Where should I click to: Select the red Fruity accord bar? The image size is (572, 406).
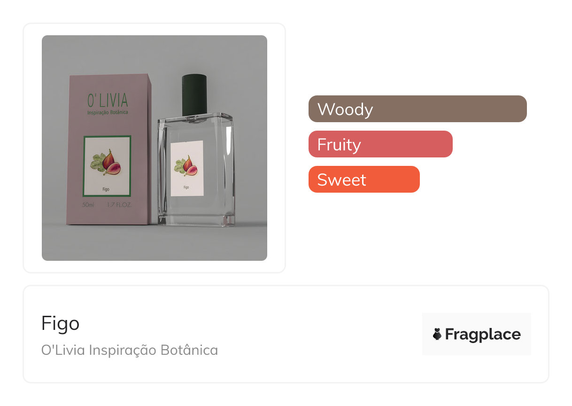tap(380, 144)
